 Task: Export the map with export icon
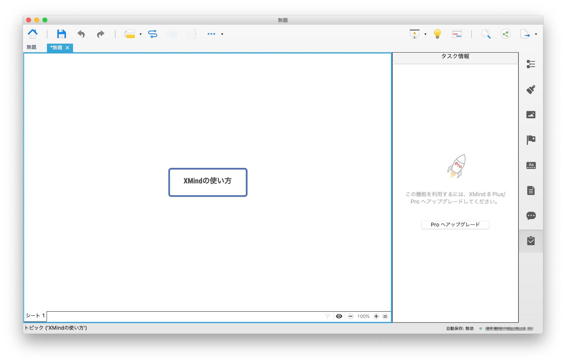pos(525,34)
